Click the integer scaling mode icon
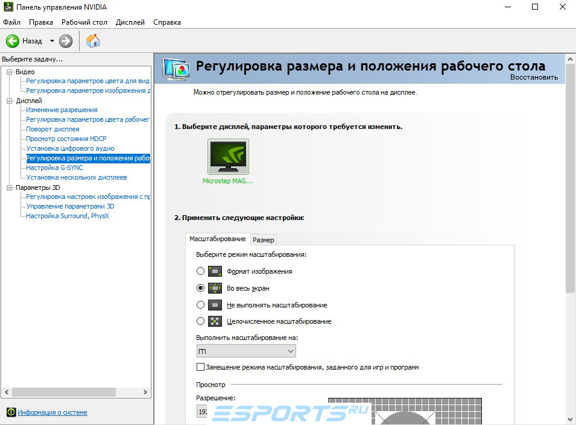Image resolution: width=576 pixels, height=425 pixels. click(215, 321)
